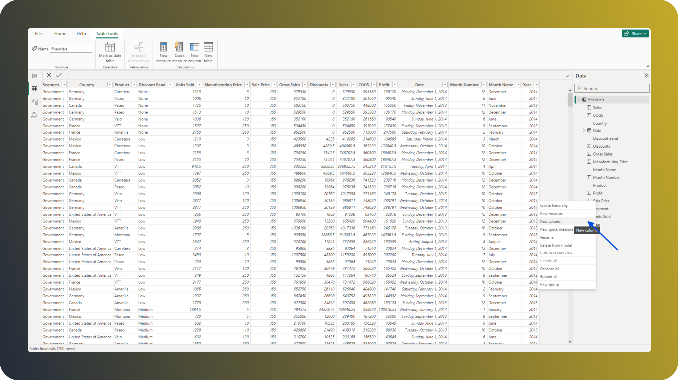Click the green Share button
This screenshot has height=380, width=678.
pos(635,33)
